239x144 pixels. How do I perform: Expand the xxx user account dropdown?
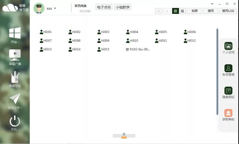pyautogui.click(x=55, y=8)
